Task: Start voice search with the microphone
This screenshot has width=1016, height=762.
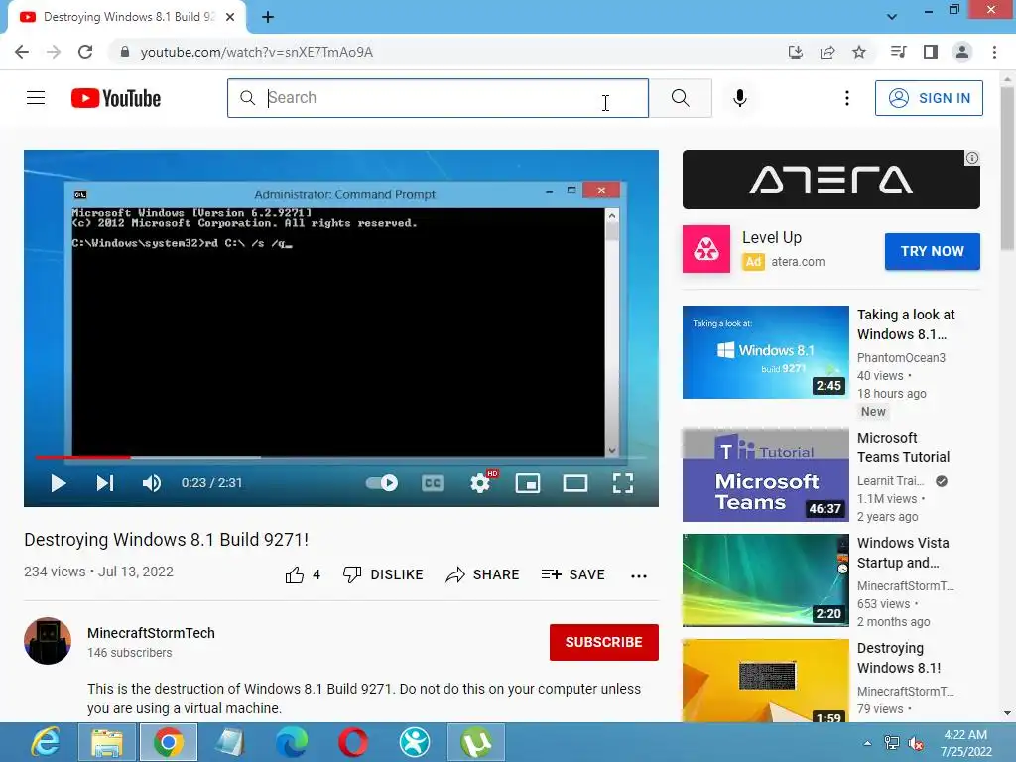Action: click(739, 98)
